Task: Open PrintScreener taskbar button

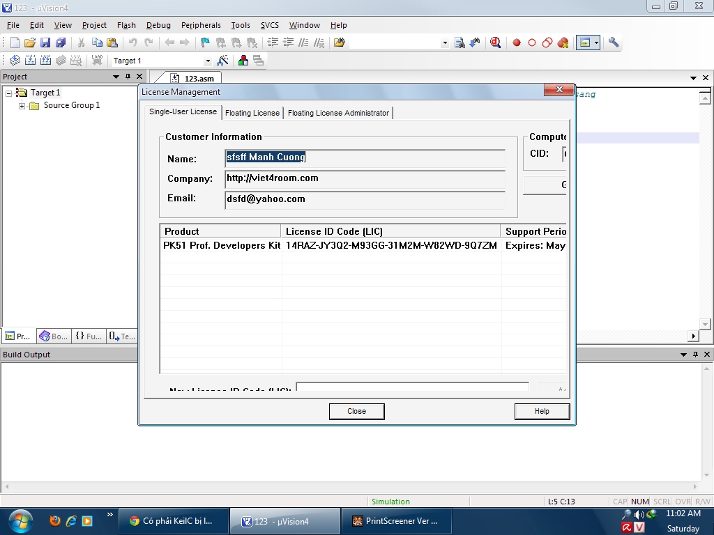Action: coord(397,521)
